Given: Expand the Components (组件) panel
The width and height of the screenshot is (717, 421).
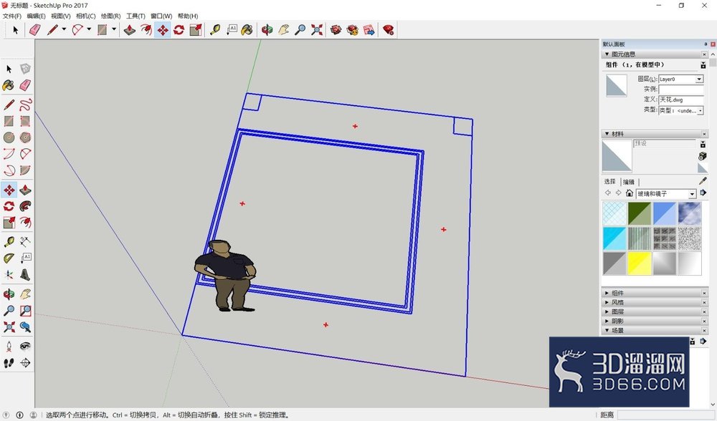Looking at the screenshot, I should point(607,293).
